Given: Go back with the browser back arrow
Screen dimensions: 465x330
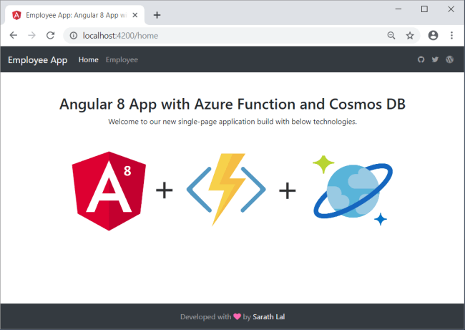Looking at the screenshot, I should [14, 36].
